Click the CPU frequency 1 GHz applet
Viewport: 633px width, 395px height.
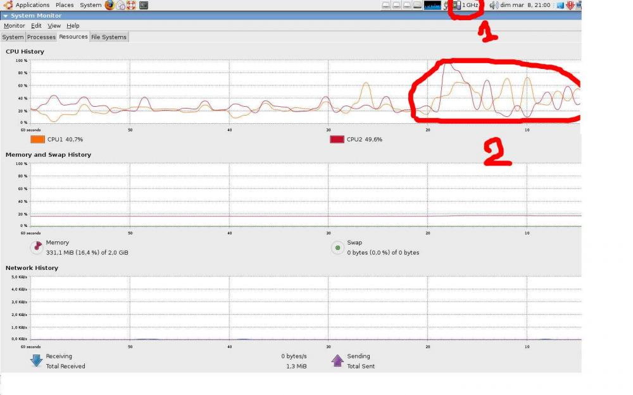point(466,5)
